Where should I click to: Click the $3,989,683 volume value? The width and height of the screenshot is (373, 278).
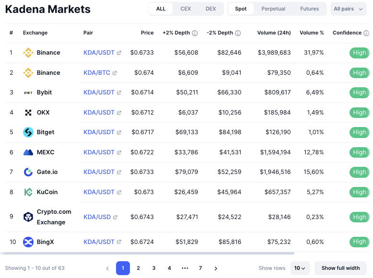(274, 53)
